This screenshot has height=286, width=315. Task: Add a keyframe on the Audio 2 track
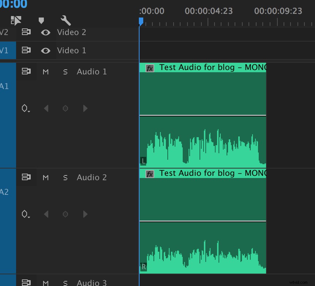[x=65, y=214]
